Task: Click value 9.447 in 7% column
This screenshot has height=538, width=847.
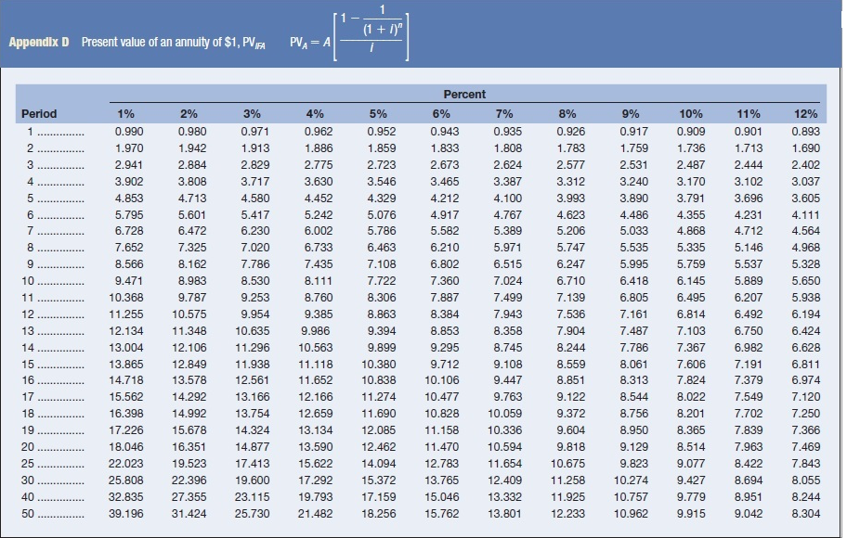Action: pyautogui.click(x=508, y=380)
